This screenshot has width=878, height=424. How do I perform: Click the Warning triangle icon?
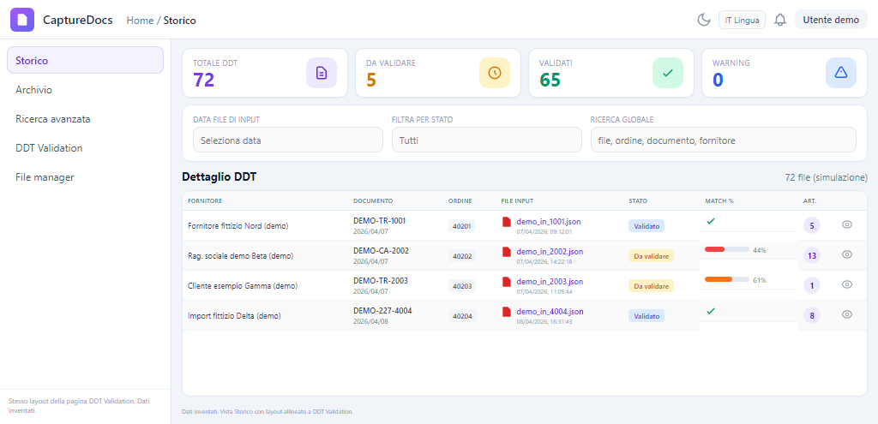(841, 73)
